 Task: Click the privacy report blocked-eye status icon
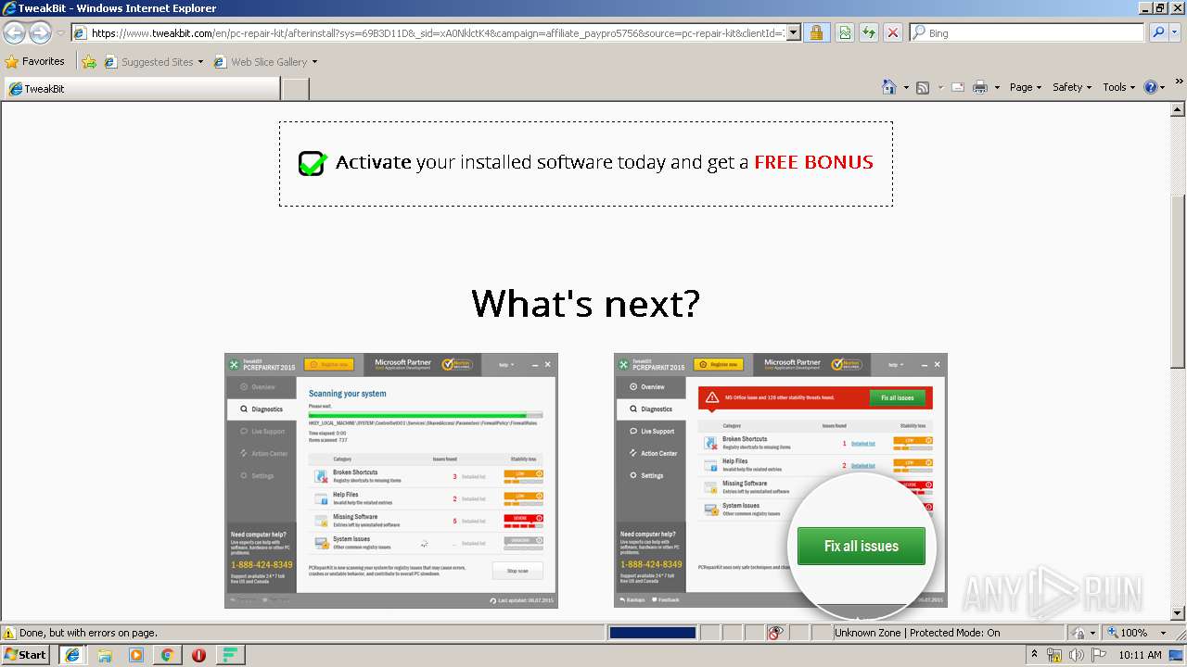click(x=776, y=633)
